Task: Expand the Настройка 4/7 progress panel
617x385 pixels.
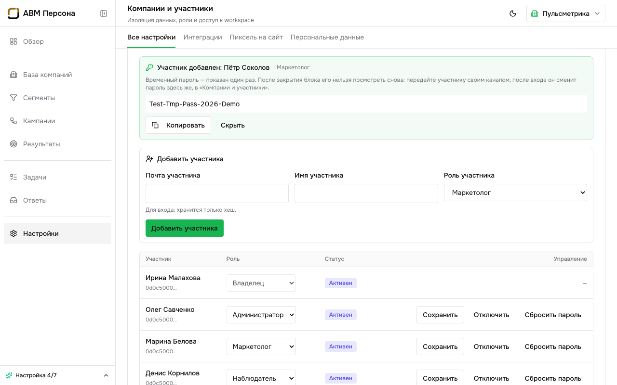Action: (57, 375)
